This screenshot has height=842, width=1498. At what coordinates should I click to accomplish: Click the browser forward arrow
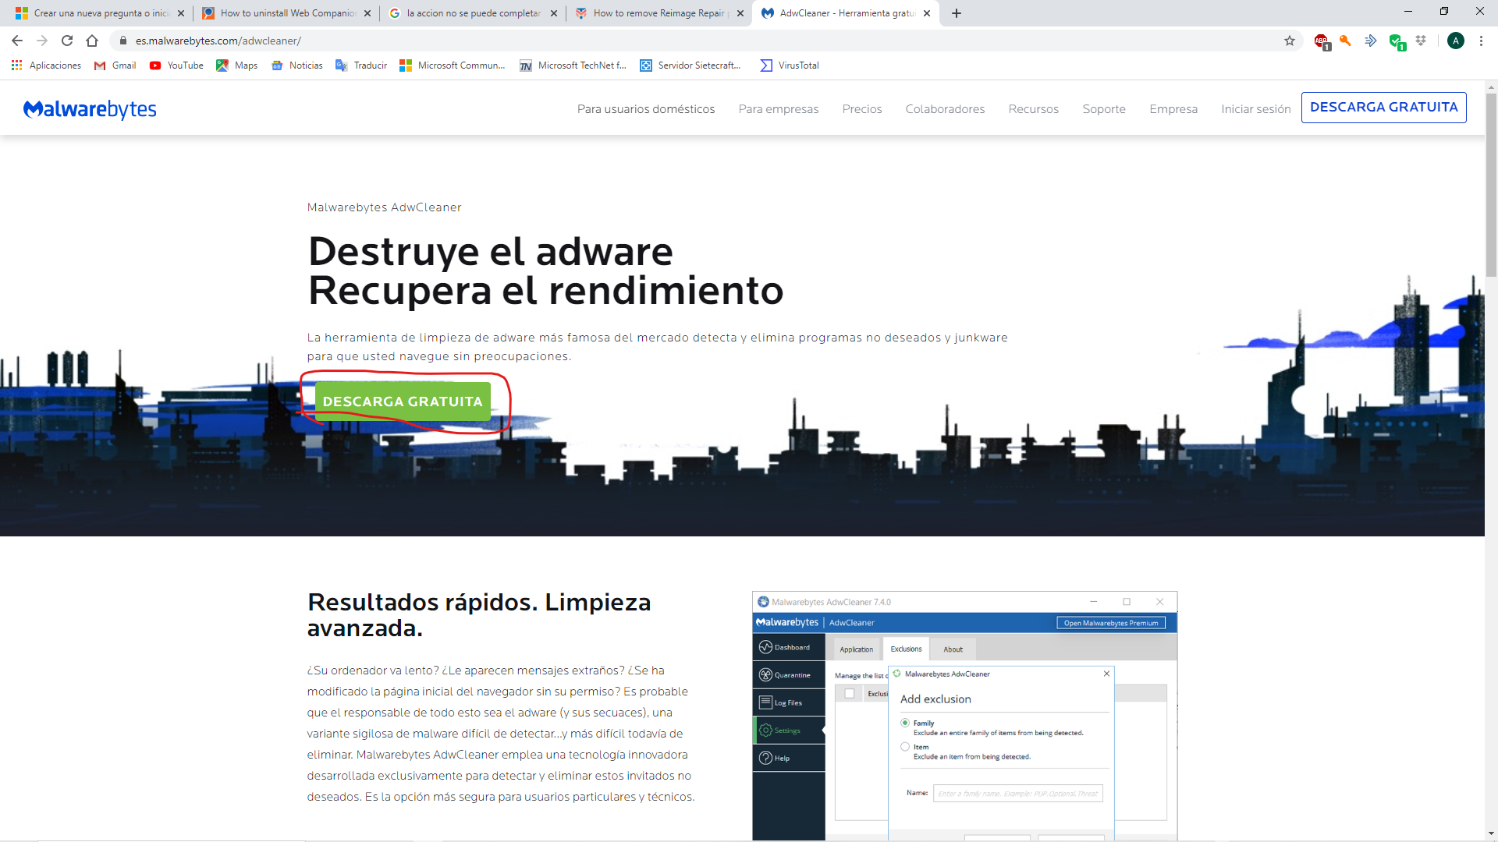pyautogui.click(x=42, y=41)
